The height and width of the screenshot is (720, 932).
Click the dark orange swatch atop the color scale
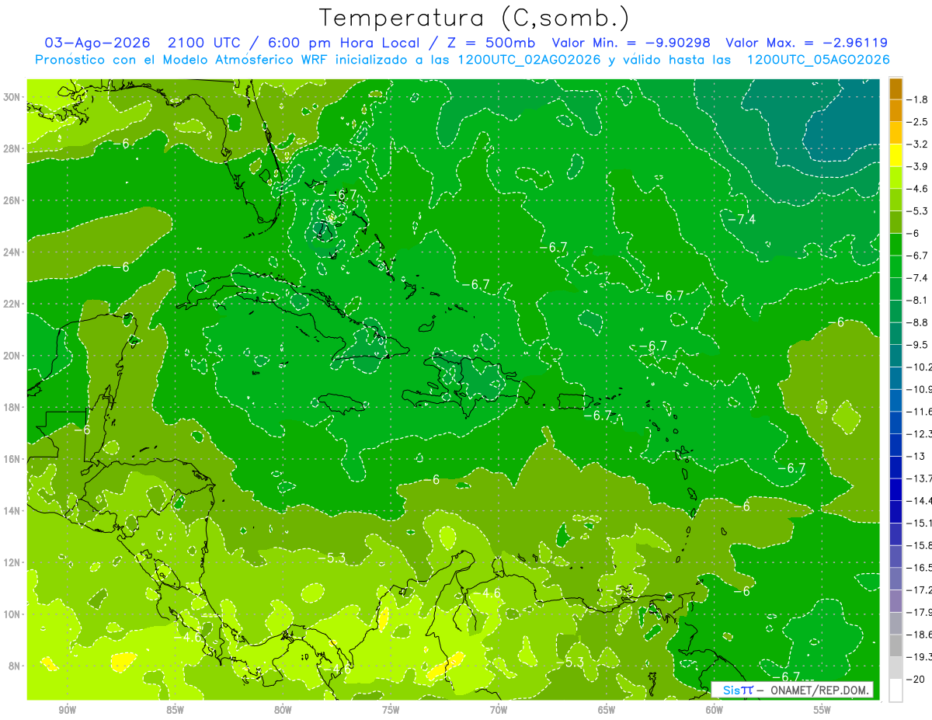(x=895, y=89)
